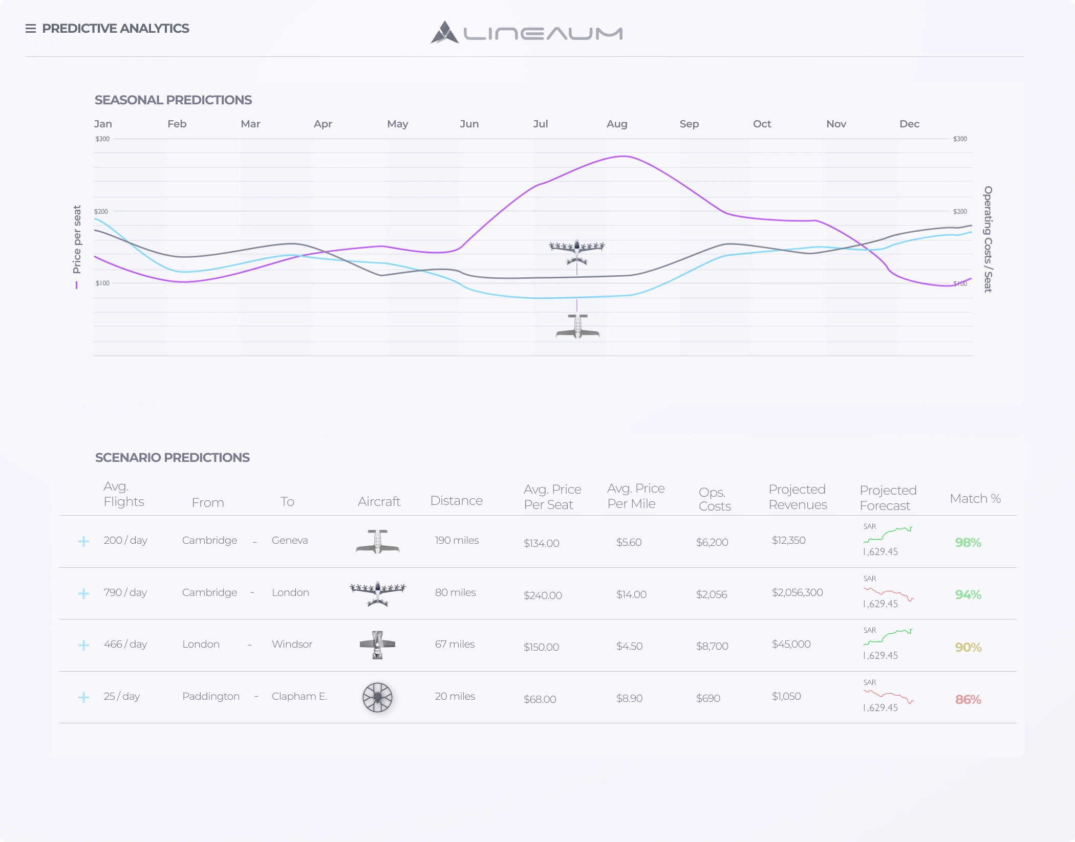Open the green forecast sparkline in the Geneva row
Screen dimensions: 1075x842
point(888,535)
